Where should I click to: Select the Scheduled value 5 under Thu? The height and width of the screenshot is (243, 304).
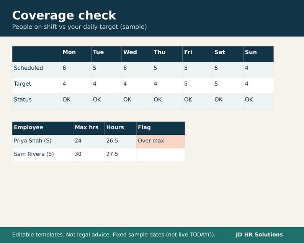167,70
